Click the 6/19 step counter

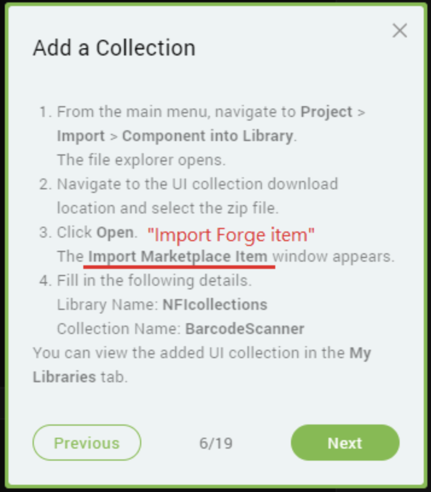click(216, 443)
